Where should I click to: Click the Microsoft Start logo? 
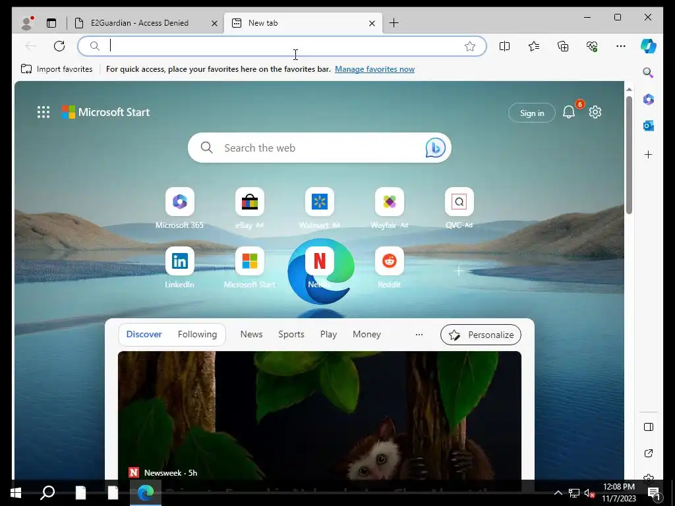(105, 112)
